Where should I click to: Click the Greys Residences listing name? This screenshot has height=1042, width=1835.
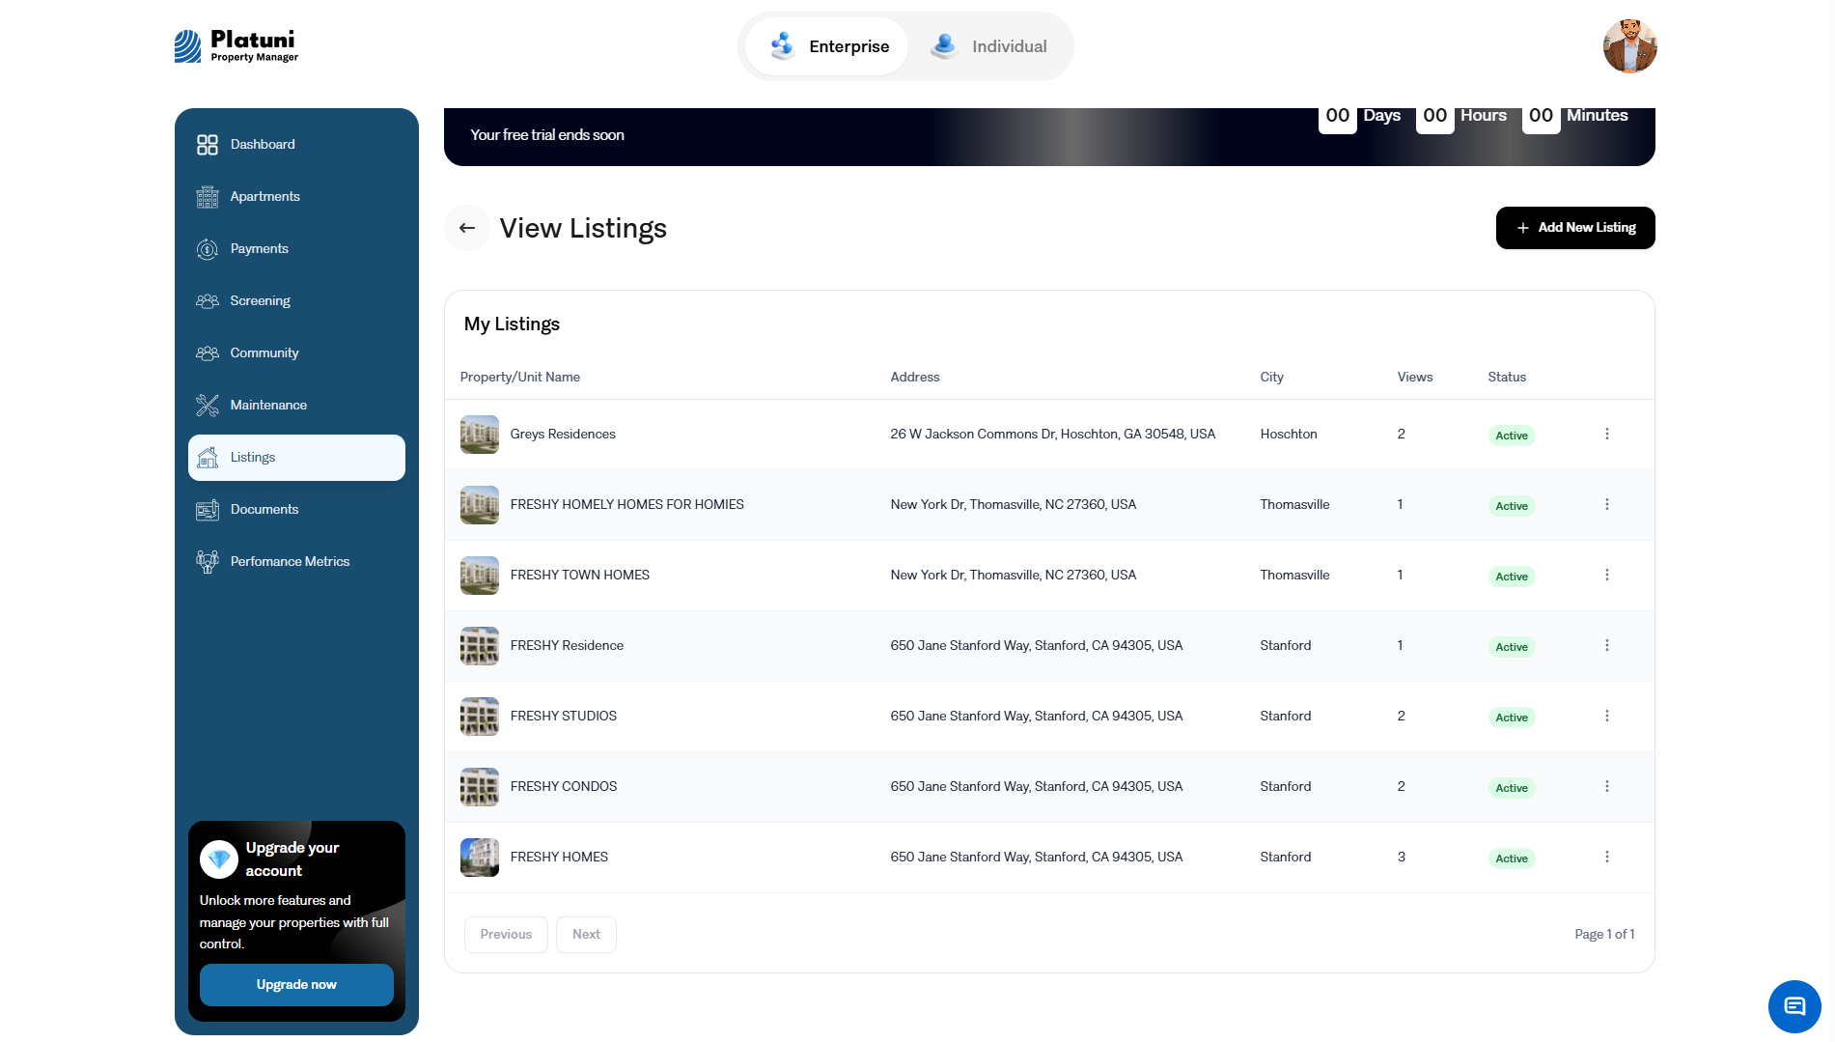pyautogui.click(x=563, y=435)
